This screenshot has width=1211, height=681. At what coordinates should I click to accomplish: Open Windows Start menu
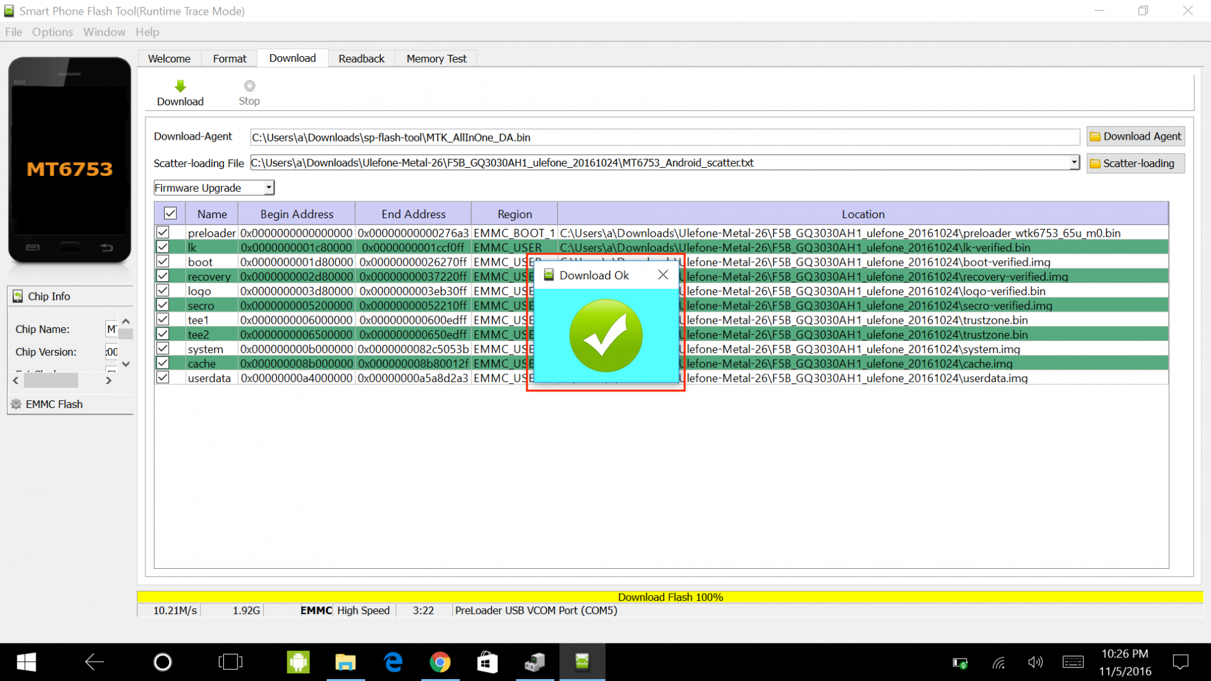pos(26,662)
